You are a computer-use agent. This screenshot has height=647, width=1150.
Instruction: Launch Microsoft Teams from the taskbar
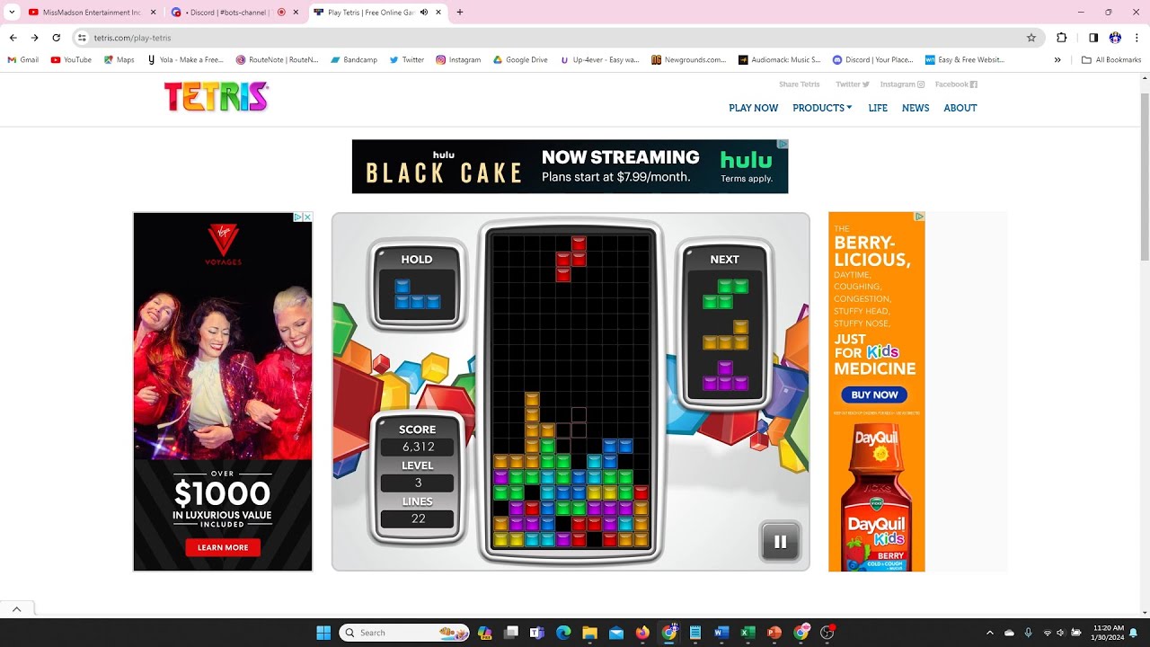tap(537, 633)
